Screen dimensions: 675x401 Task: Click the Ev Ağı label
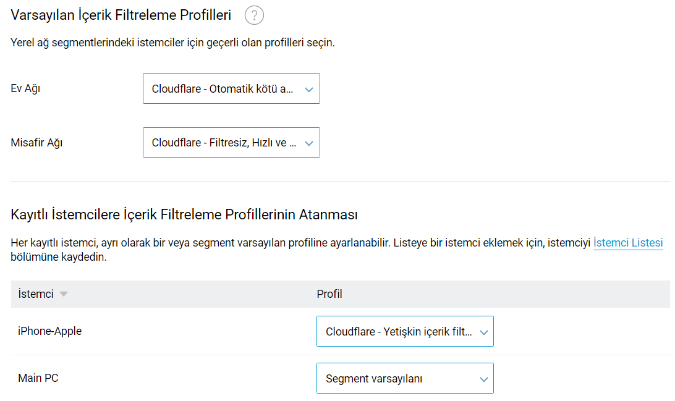pyautogui.click(x=26, y=88)
